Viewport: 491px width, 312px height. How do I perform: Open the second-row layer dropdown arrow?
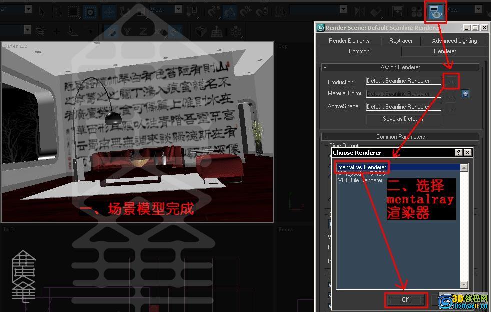coord(27,29)
